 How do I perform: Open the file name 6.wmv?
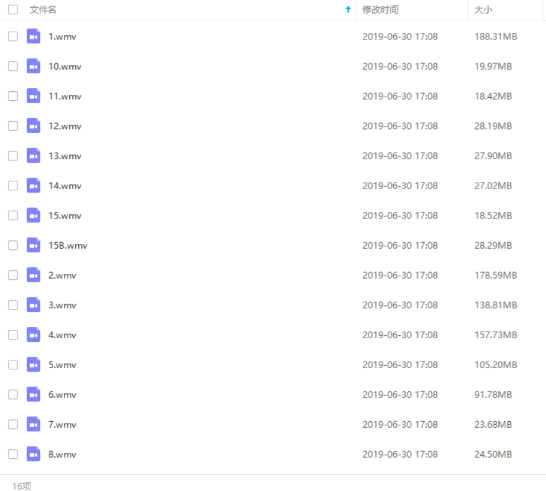pos(62,395)
